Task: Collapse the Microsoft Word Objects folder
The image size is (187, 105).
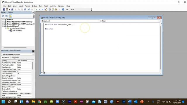Action: click(x=6, y=28)
